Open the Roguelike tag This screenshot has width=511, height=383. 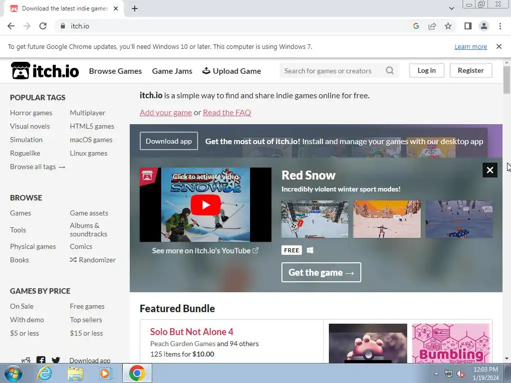pyautogui.click(x=25, y=153)
